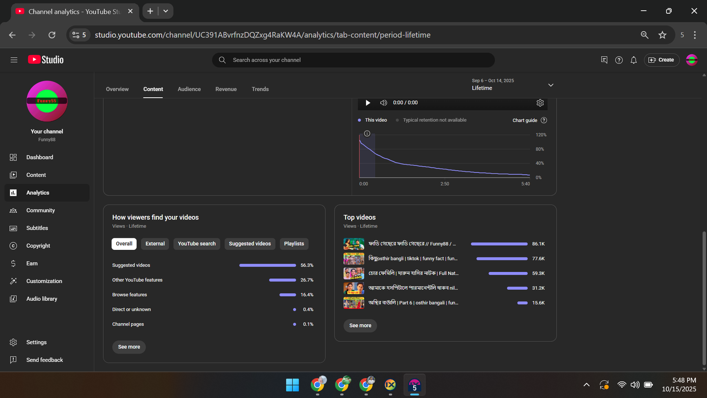The height and width of the screenshot is (398, 707).
Task: Click the notifications bell icon
Action: [x=633, y=60]
